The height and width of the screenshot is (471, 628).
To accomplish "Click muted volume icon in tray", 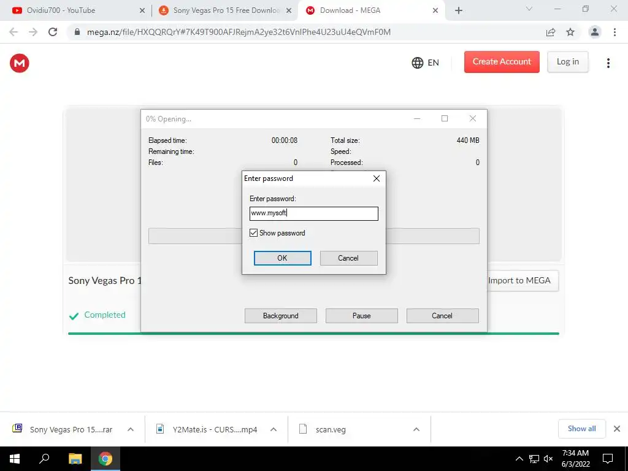I will [x=548, y=459].
